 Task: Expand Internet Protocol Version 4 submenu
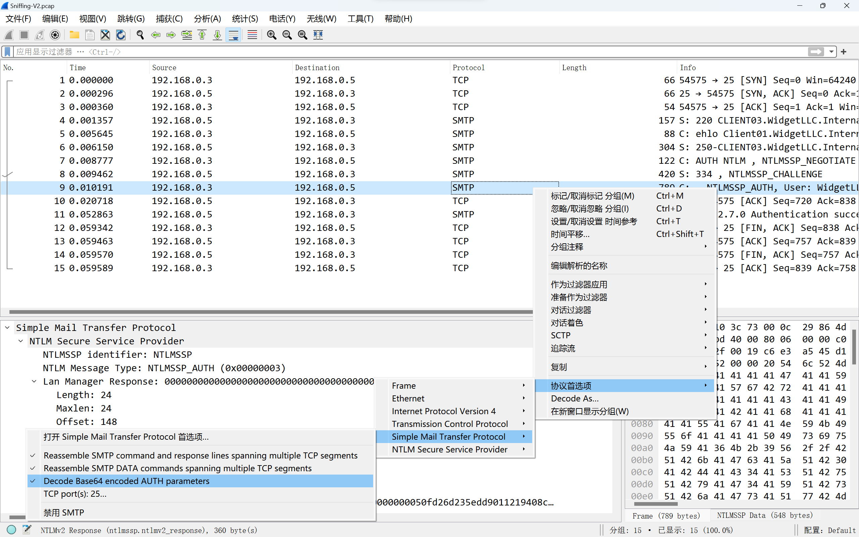(455, 411)
